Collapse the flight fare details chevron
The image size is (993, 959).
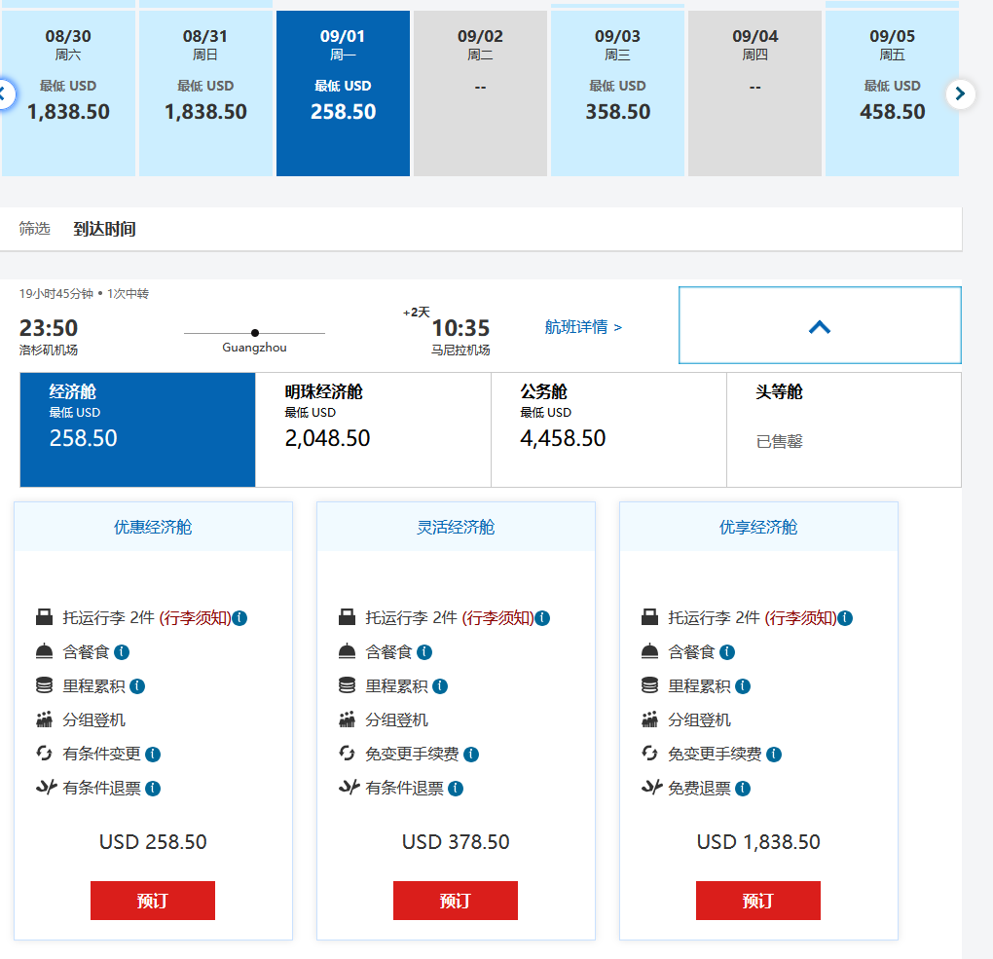pos(819,326)
